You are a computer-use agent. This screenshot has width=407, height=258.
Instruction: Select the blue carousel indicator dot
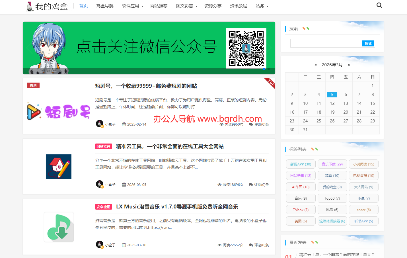[264, 69]
